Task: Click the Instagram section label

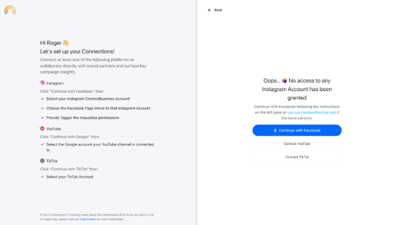Action: tap(55, 83)
